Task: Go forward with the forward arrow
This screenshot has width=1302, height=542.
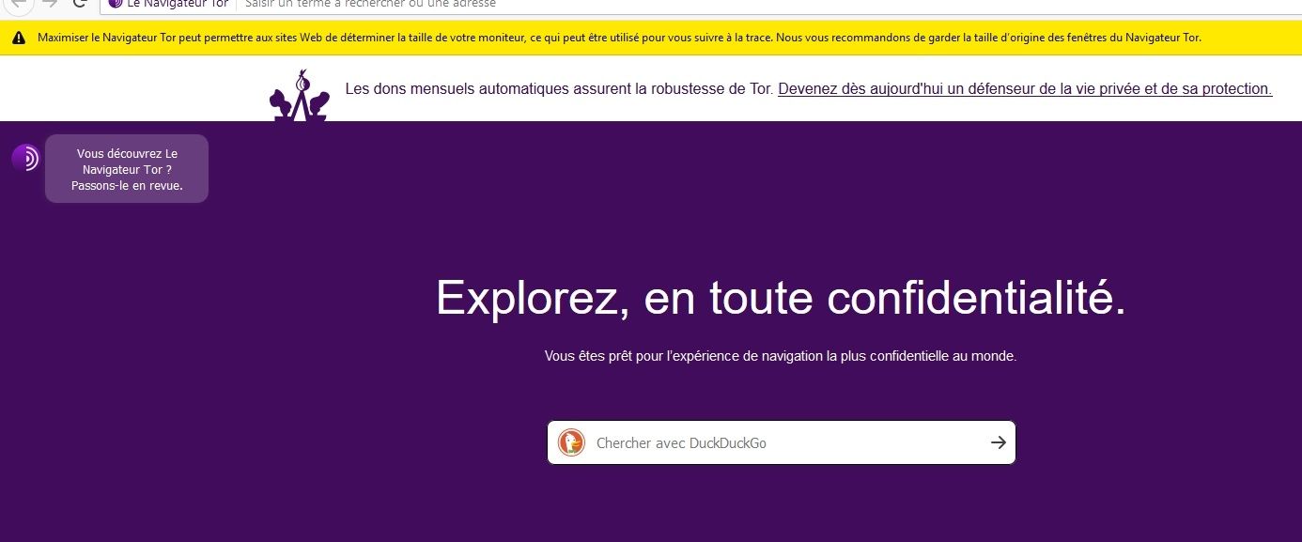Action: click(x=50, y=4)
